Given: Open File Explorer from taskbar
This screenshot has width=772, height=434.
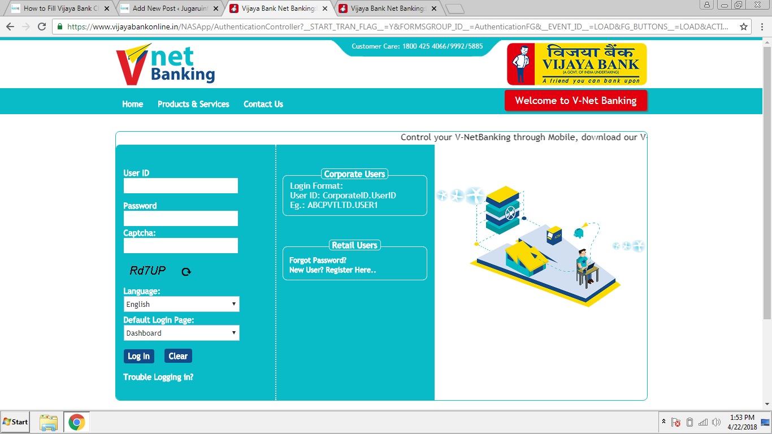Looking at the screenshot, I should [x=49, y=422].
